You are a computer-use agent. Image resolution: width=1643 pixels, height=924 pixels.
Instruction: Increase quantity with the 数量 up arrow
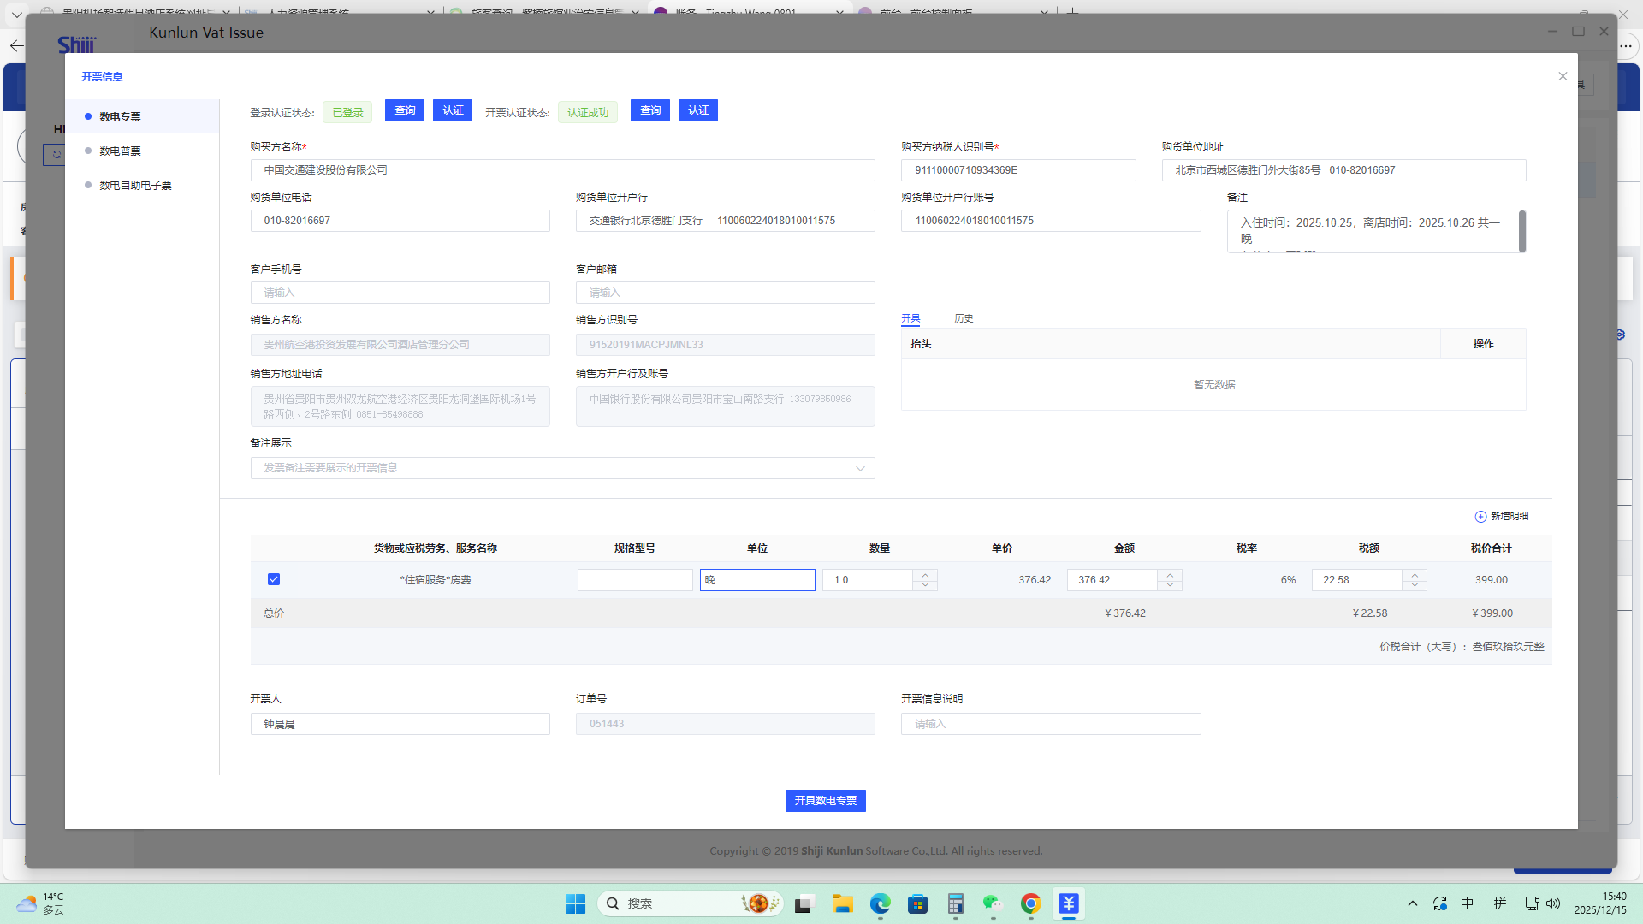925,574
